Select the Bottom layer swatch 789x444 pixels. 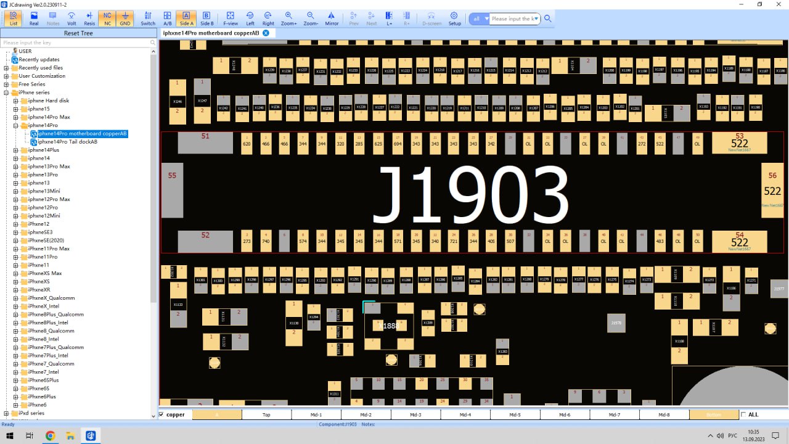click(714, 415)
